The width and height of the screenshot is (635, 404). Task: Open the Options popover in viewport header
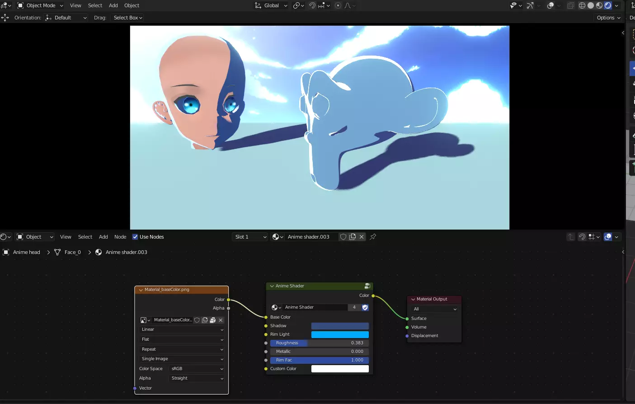tap(608, 18)
